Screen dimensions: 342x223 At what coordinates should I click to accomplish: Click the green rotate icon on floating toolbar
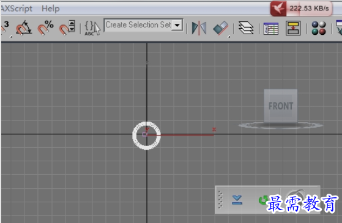coord(263,200)
